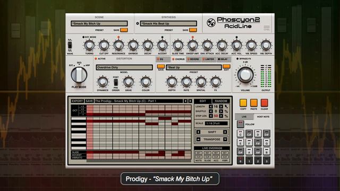Click the chorus DEPTH knob
Image resolution: width=340 pixels, height=191 pixels.
click(172, 82)
